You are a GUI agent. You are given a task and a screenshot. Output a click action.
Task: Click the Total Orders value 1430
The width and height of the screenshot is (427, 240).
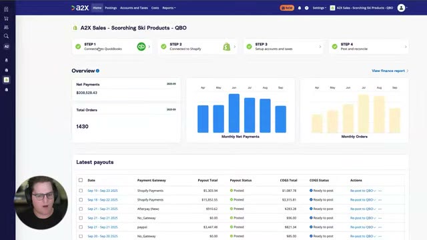pos(82,127)
